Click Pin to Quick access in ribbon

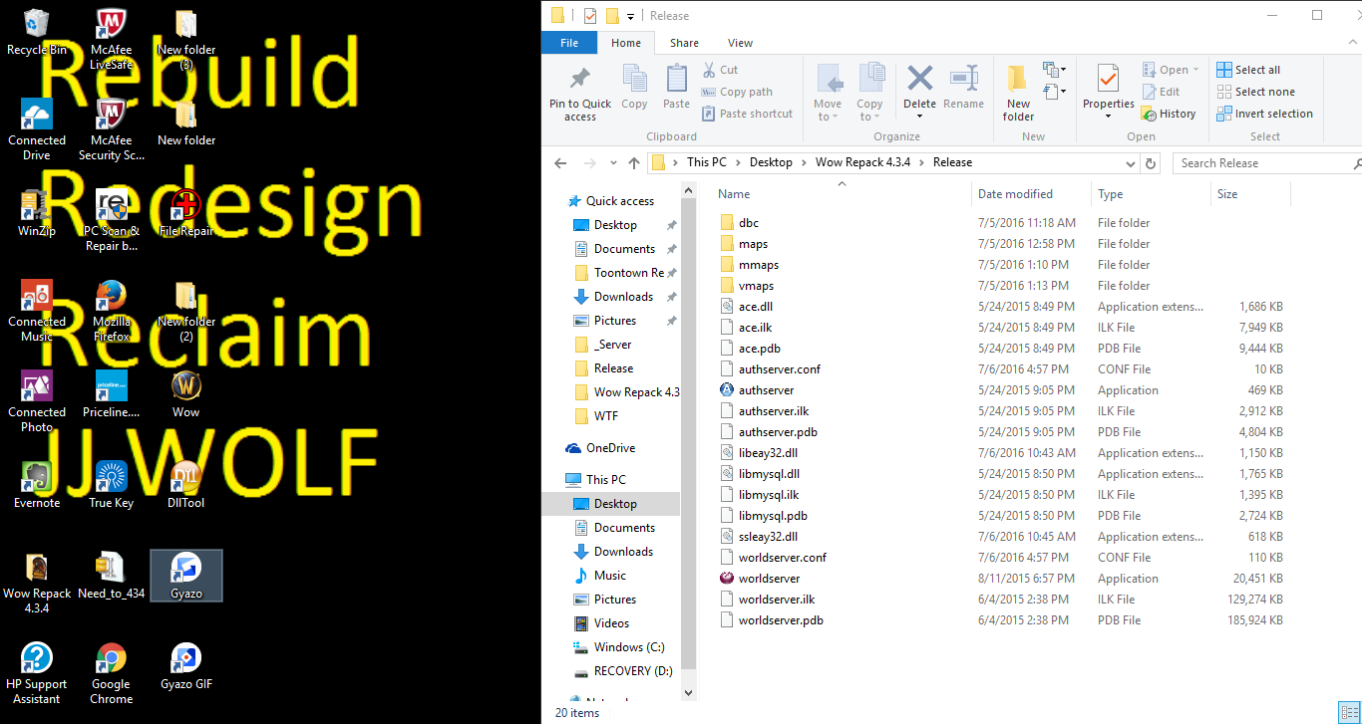[x=580, y=95]
